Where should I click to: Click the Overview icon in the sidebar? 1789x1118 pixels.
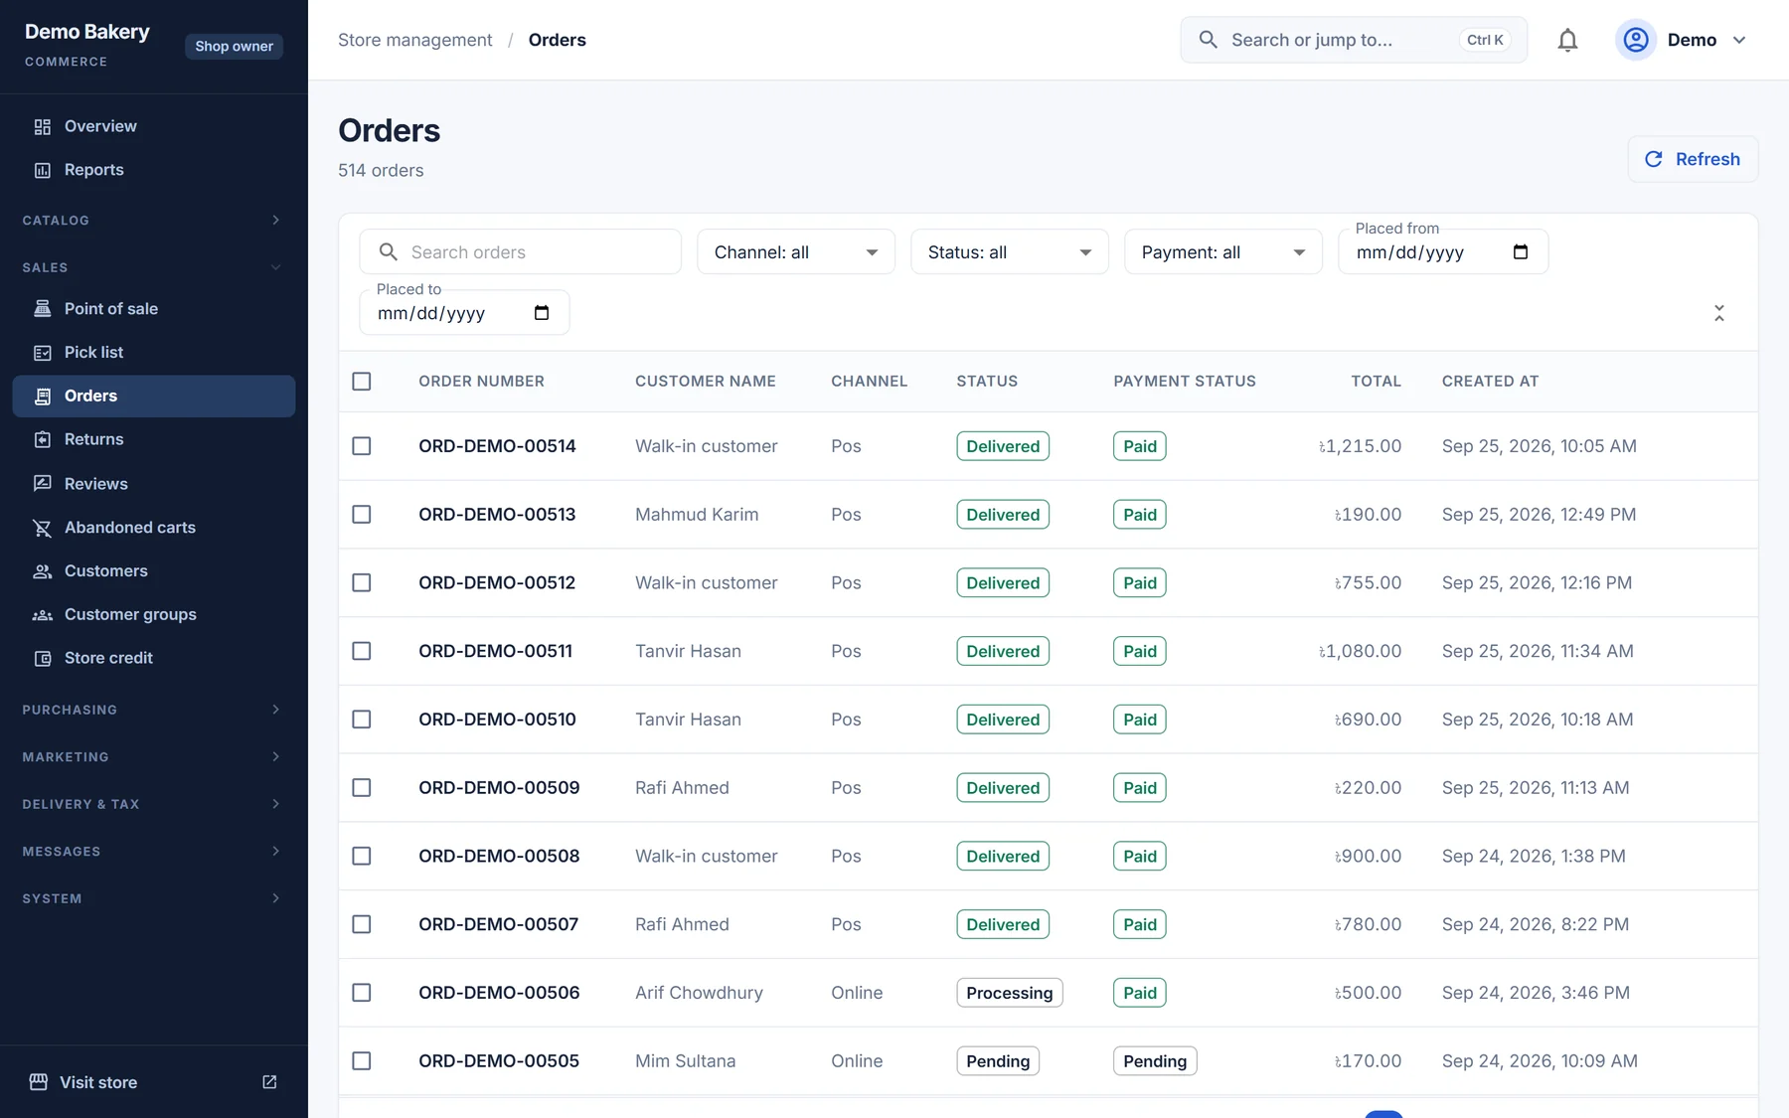(x=43, y=126)
